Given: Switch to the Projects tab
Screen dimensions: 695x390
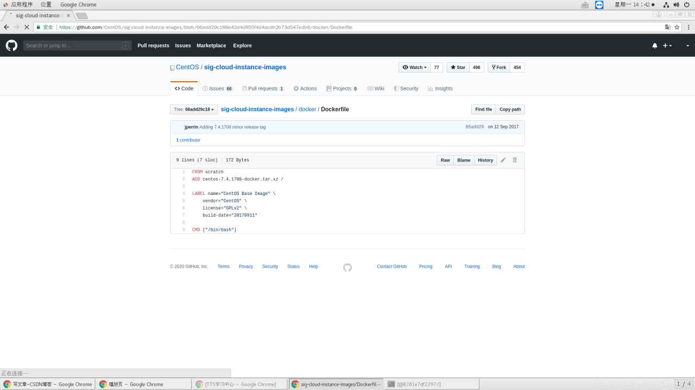Looking at the screenshot, I should tap(342, 88).
